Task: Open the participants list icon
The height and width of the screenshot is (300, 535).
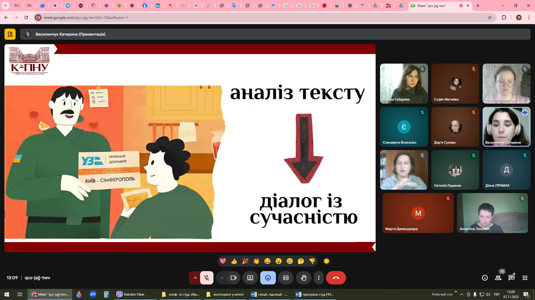Action: pyautogui.click(x=498, y=278)
